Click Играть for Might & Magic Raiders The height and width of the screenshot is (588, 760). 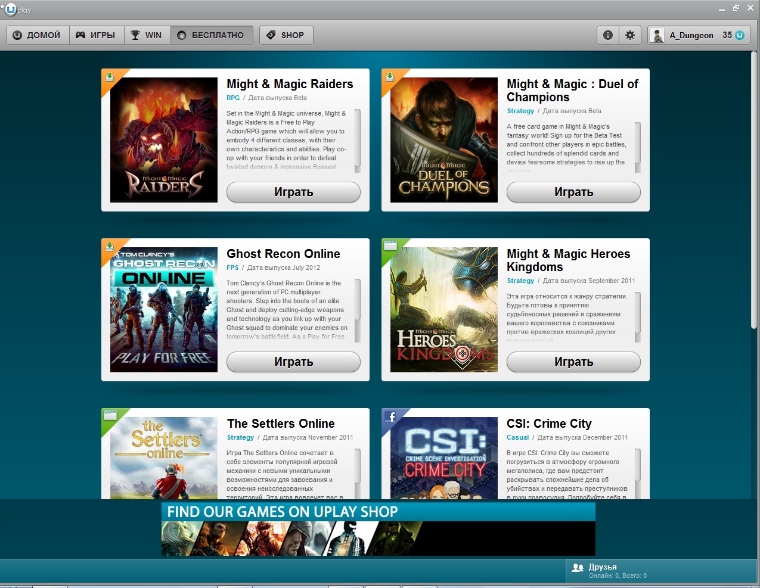(293, 192)
